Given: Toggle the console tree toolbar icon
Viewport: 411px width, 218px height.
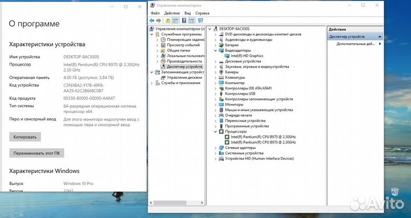Looking at the screenshot, I should [176, 21].
